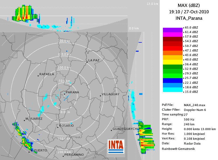This screenshot has width=218, height=160.
Task: Click the 1.000 km/pixel resolution value
Action: coord(194,134)
